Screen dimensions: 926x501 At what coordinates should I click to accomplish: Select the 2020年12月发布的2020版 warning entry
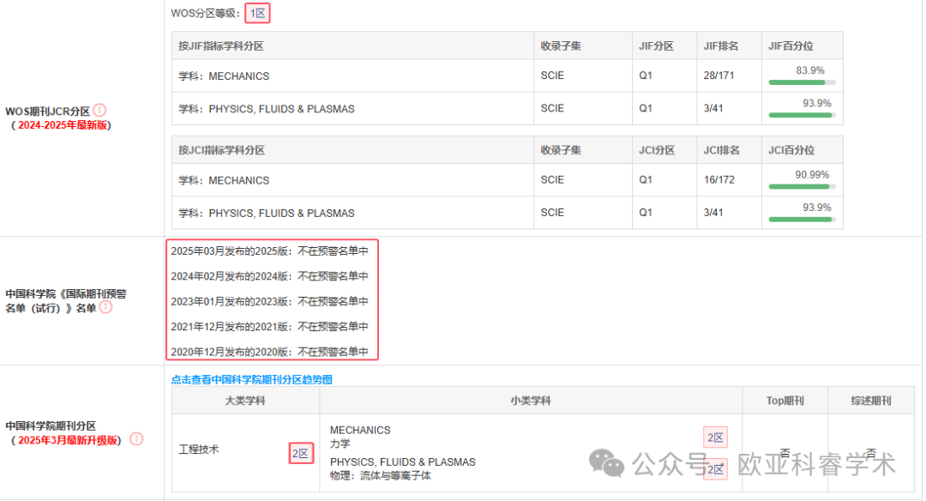[x=270, y=352]
